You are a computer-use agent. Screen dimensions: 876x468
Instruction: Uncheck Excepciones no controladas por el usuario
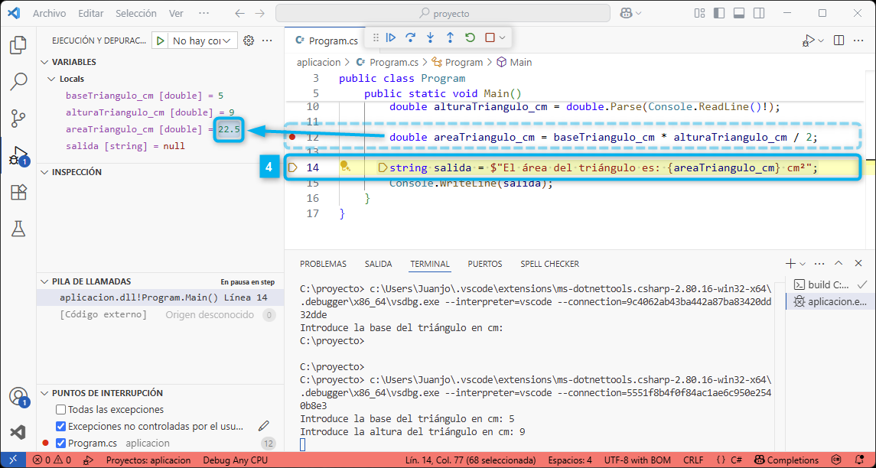pos(61,426)
